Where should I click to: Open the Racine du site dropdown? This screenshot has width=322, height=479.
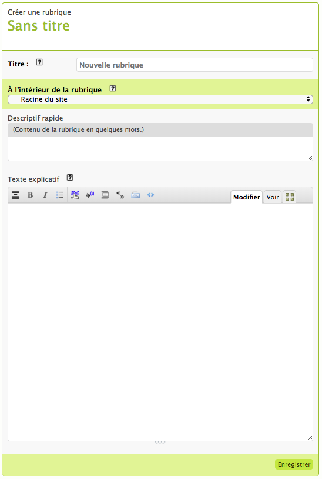160,99
